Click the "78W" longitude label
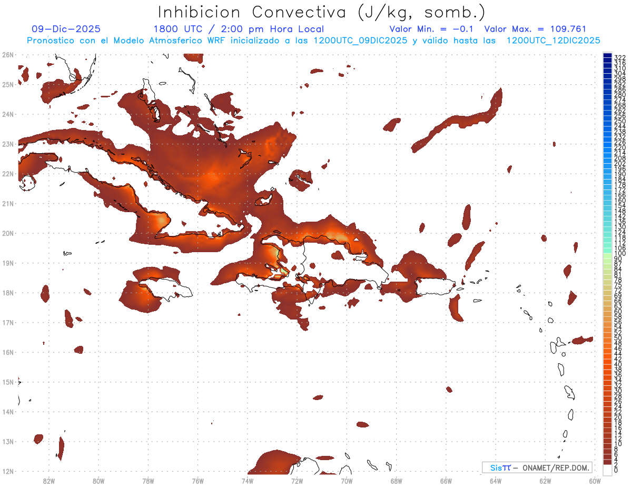The height and width of the screenshot is (488, 632). [x=148, y=481]
